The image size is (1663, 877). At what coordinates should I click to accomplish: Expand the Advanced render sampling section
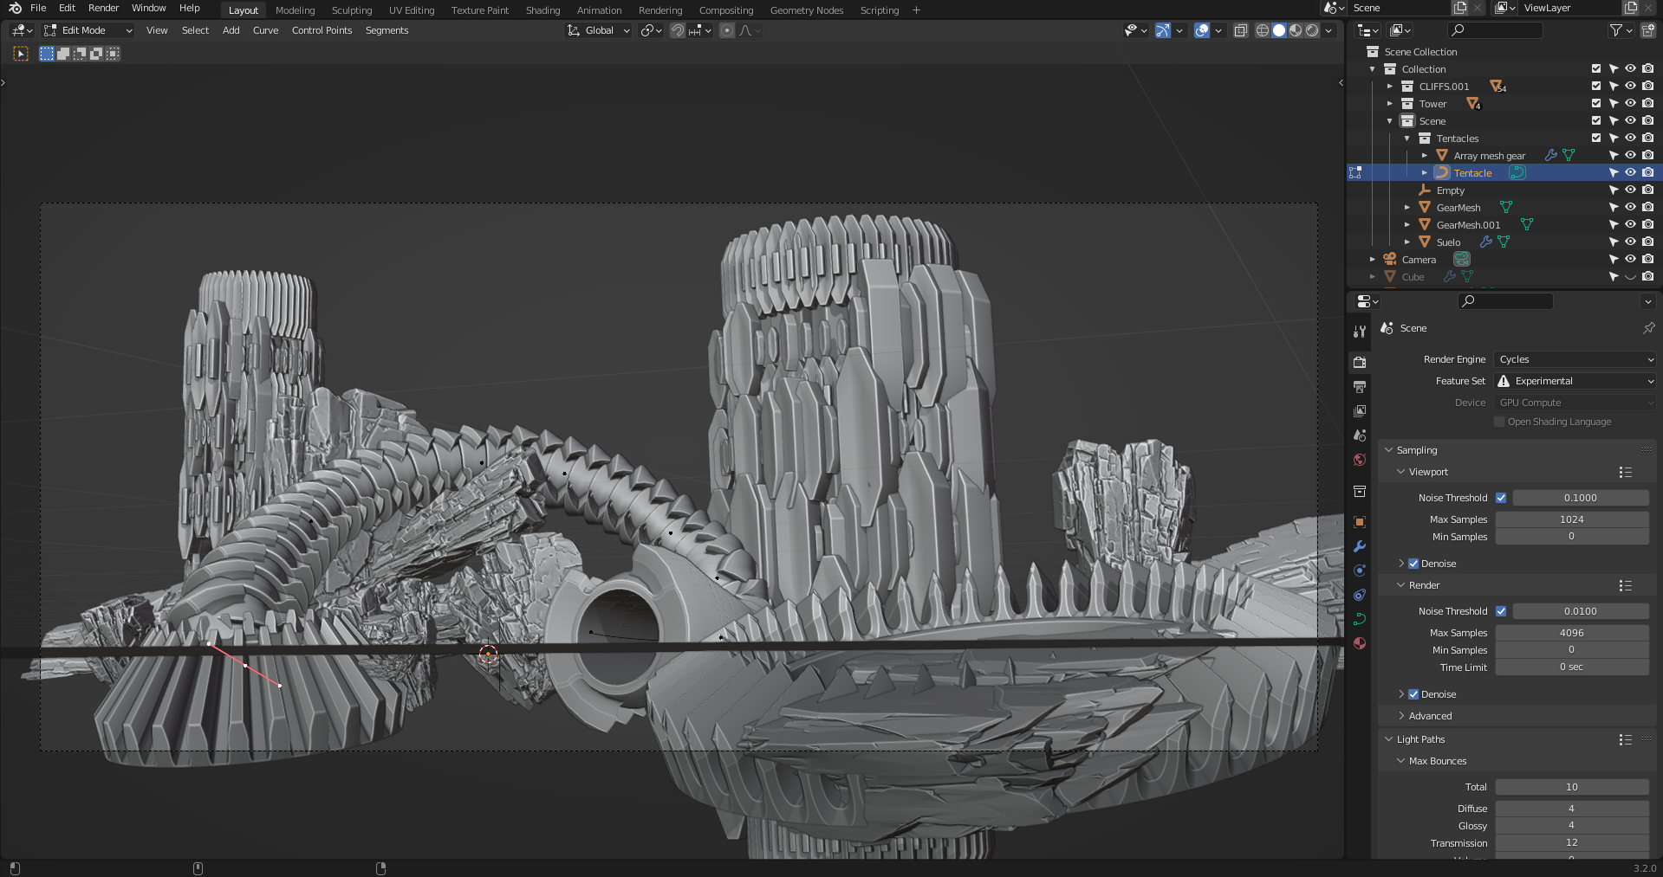1430,716
